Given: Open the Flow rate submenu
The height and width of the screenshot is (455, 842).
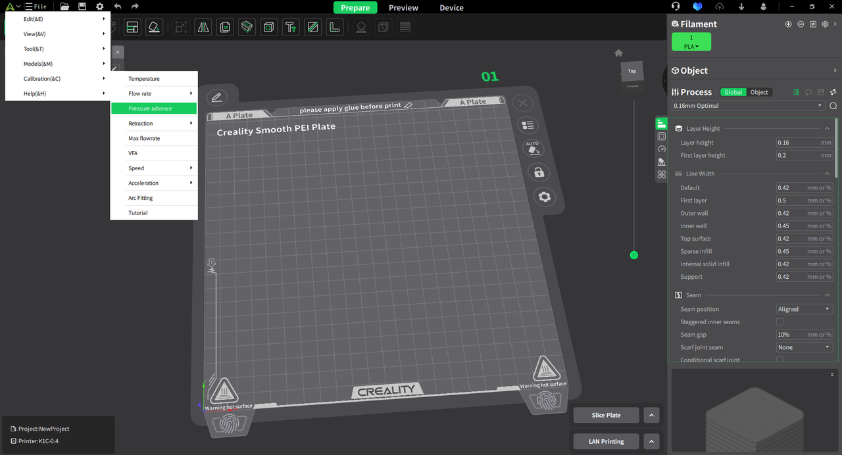Looking at the screenshot, I should click(154, 93).
